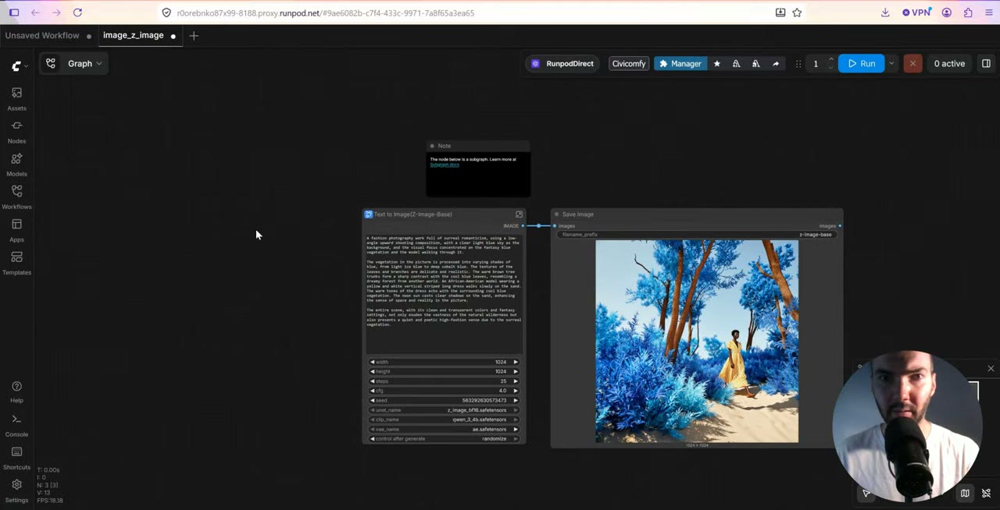Open the Help menu in sidebar
Image resolution: width=1000 pixels, height=510 pixels.
coord(16,392)
